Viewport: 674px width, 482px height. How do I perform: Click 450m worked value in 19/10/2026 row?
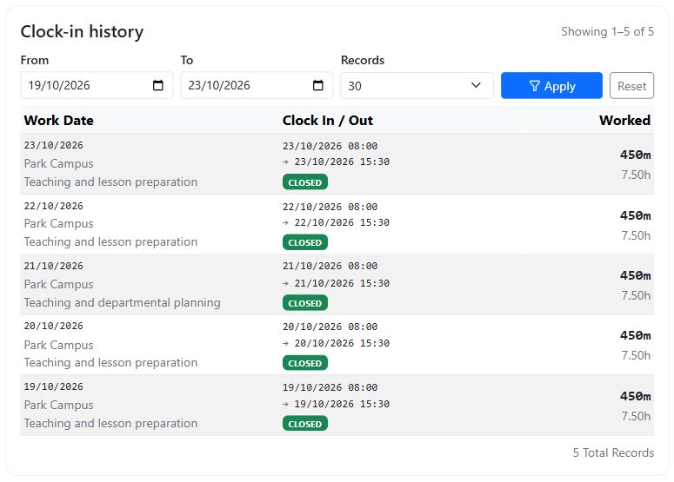(636, 396)
